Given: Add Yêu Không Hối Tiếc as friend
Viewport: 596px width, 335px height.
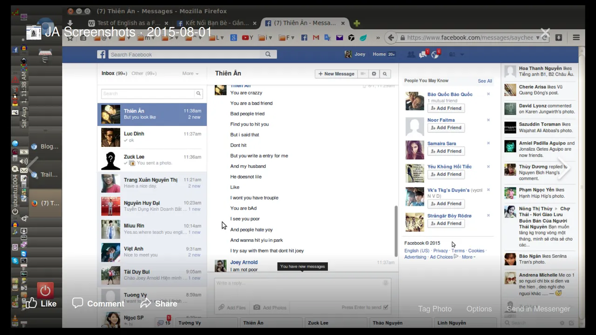Looking at the screenshot, I should click(x=446, y=174).
